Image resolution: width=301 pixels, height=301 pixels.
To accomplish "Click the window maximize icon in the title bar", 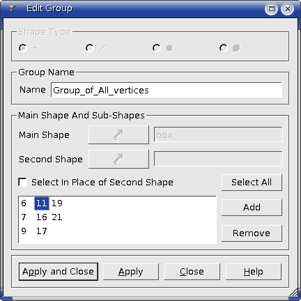I will tap(271, 9).
